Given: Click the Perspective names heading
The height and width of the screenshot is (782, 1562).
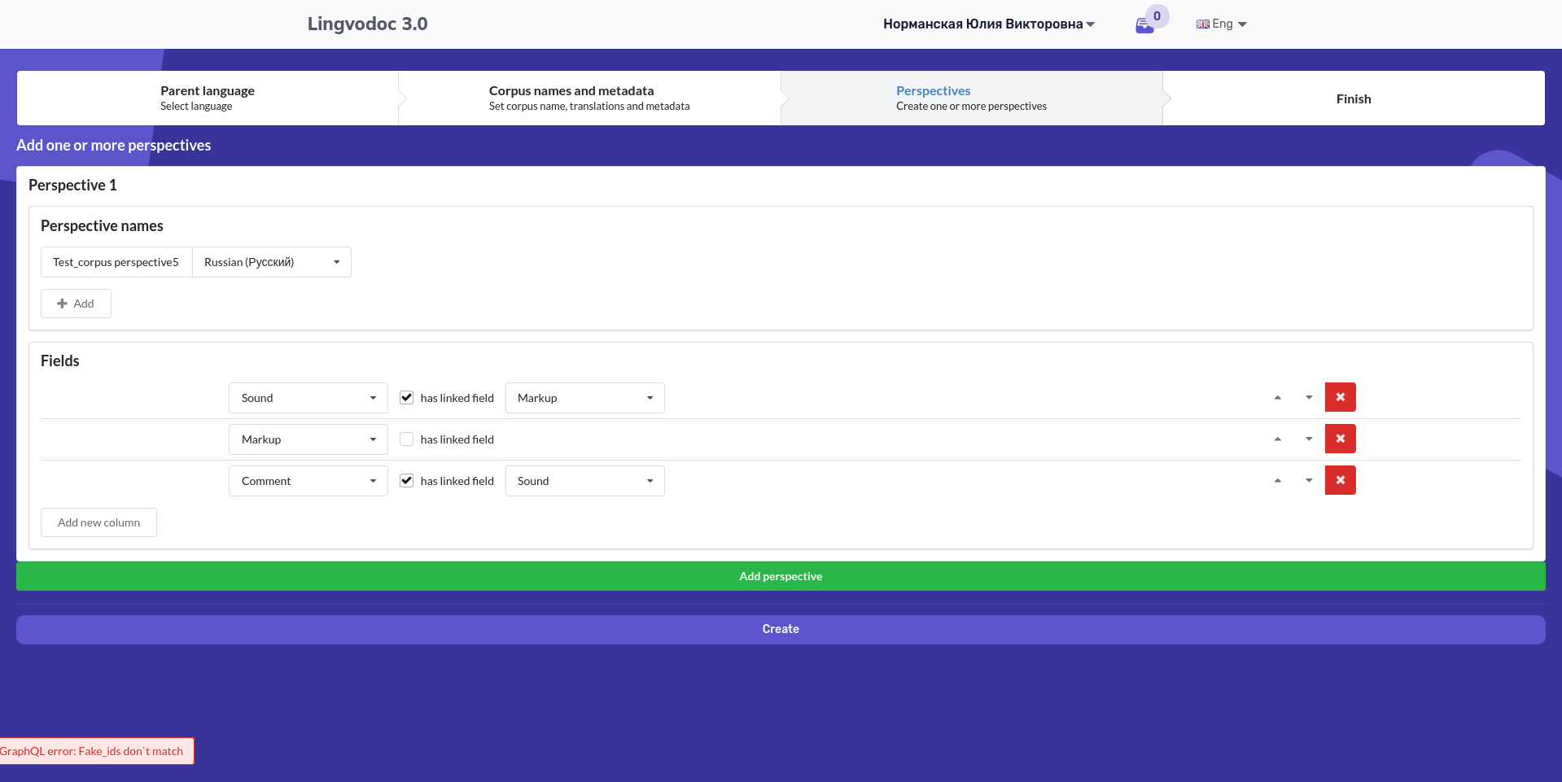Looking at the screenshot, I should [x=102, y=226].
